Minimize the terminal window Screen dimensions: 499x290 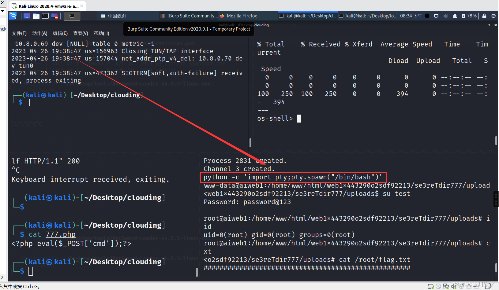point(482,25)
